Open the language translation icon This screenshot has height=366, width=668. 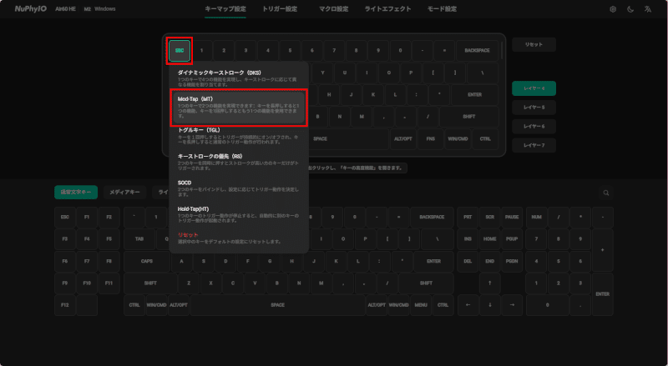click(x=648, y=9)
